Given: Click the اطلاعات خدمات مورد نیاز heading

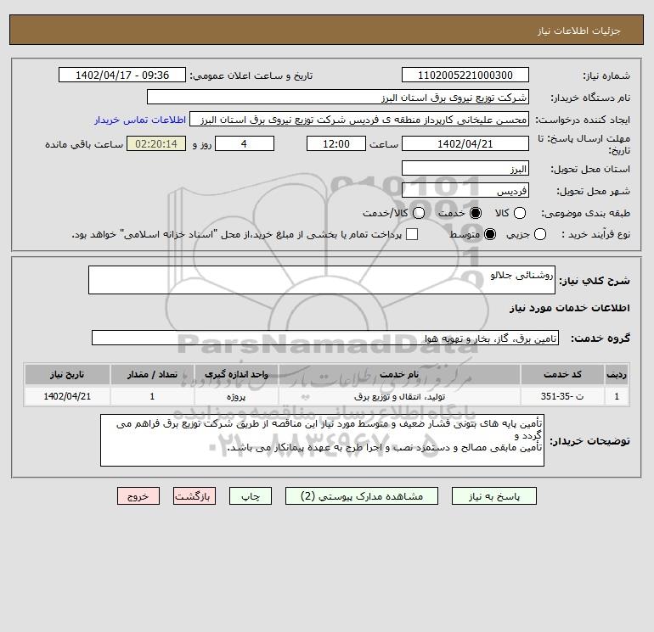Looking at the screenshot, I should pos(569,308).
